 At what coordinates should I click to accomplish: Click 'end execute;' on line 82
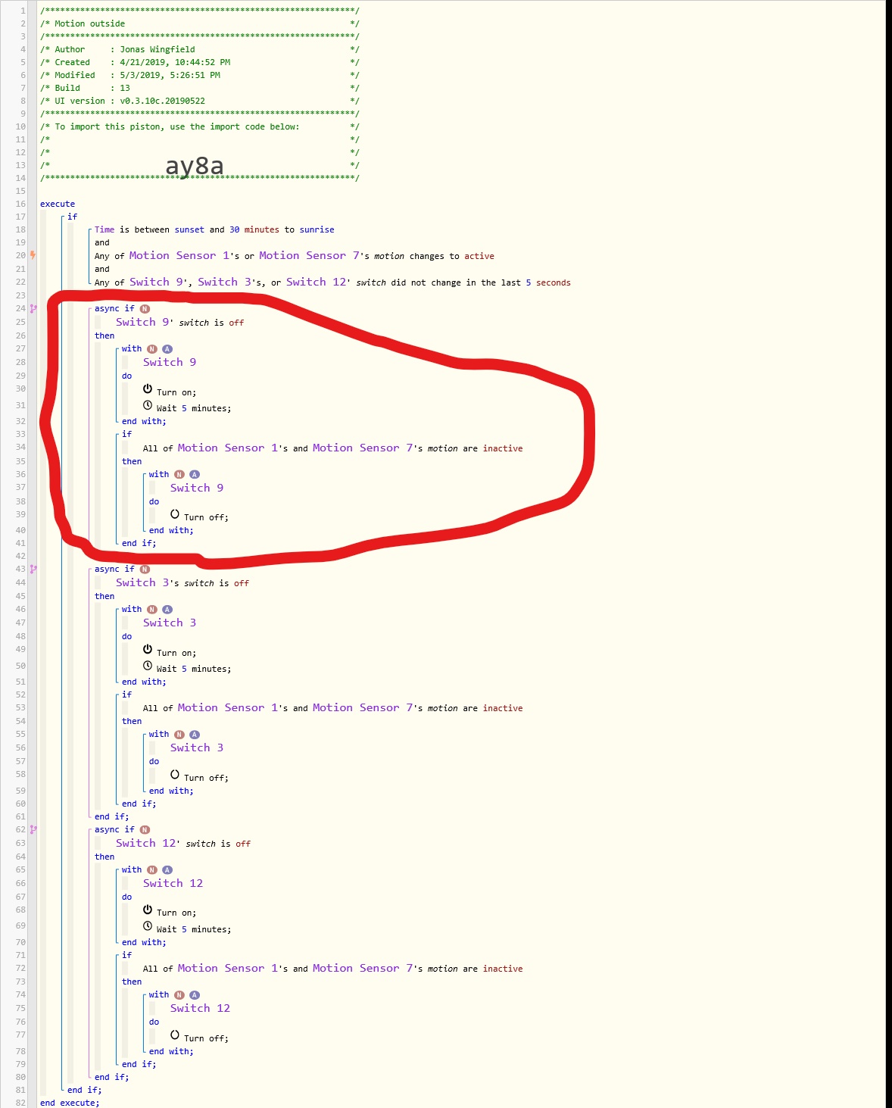[x=70, y=1103]
